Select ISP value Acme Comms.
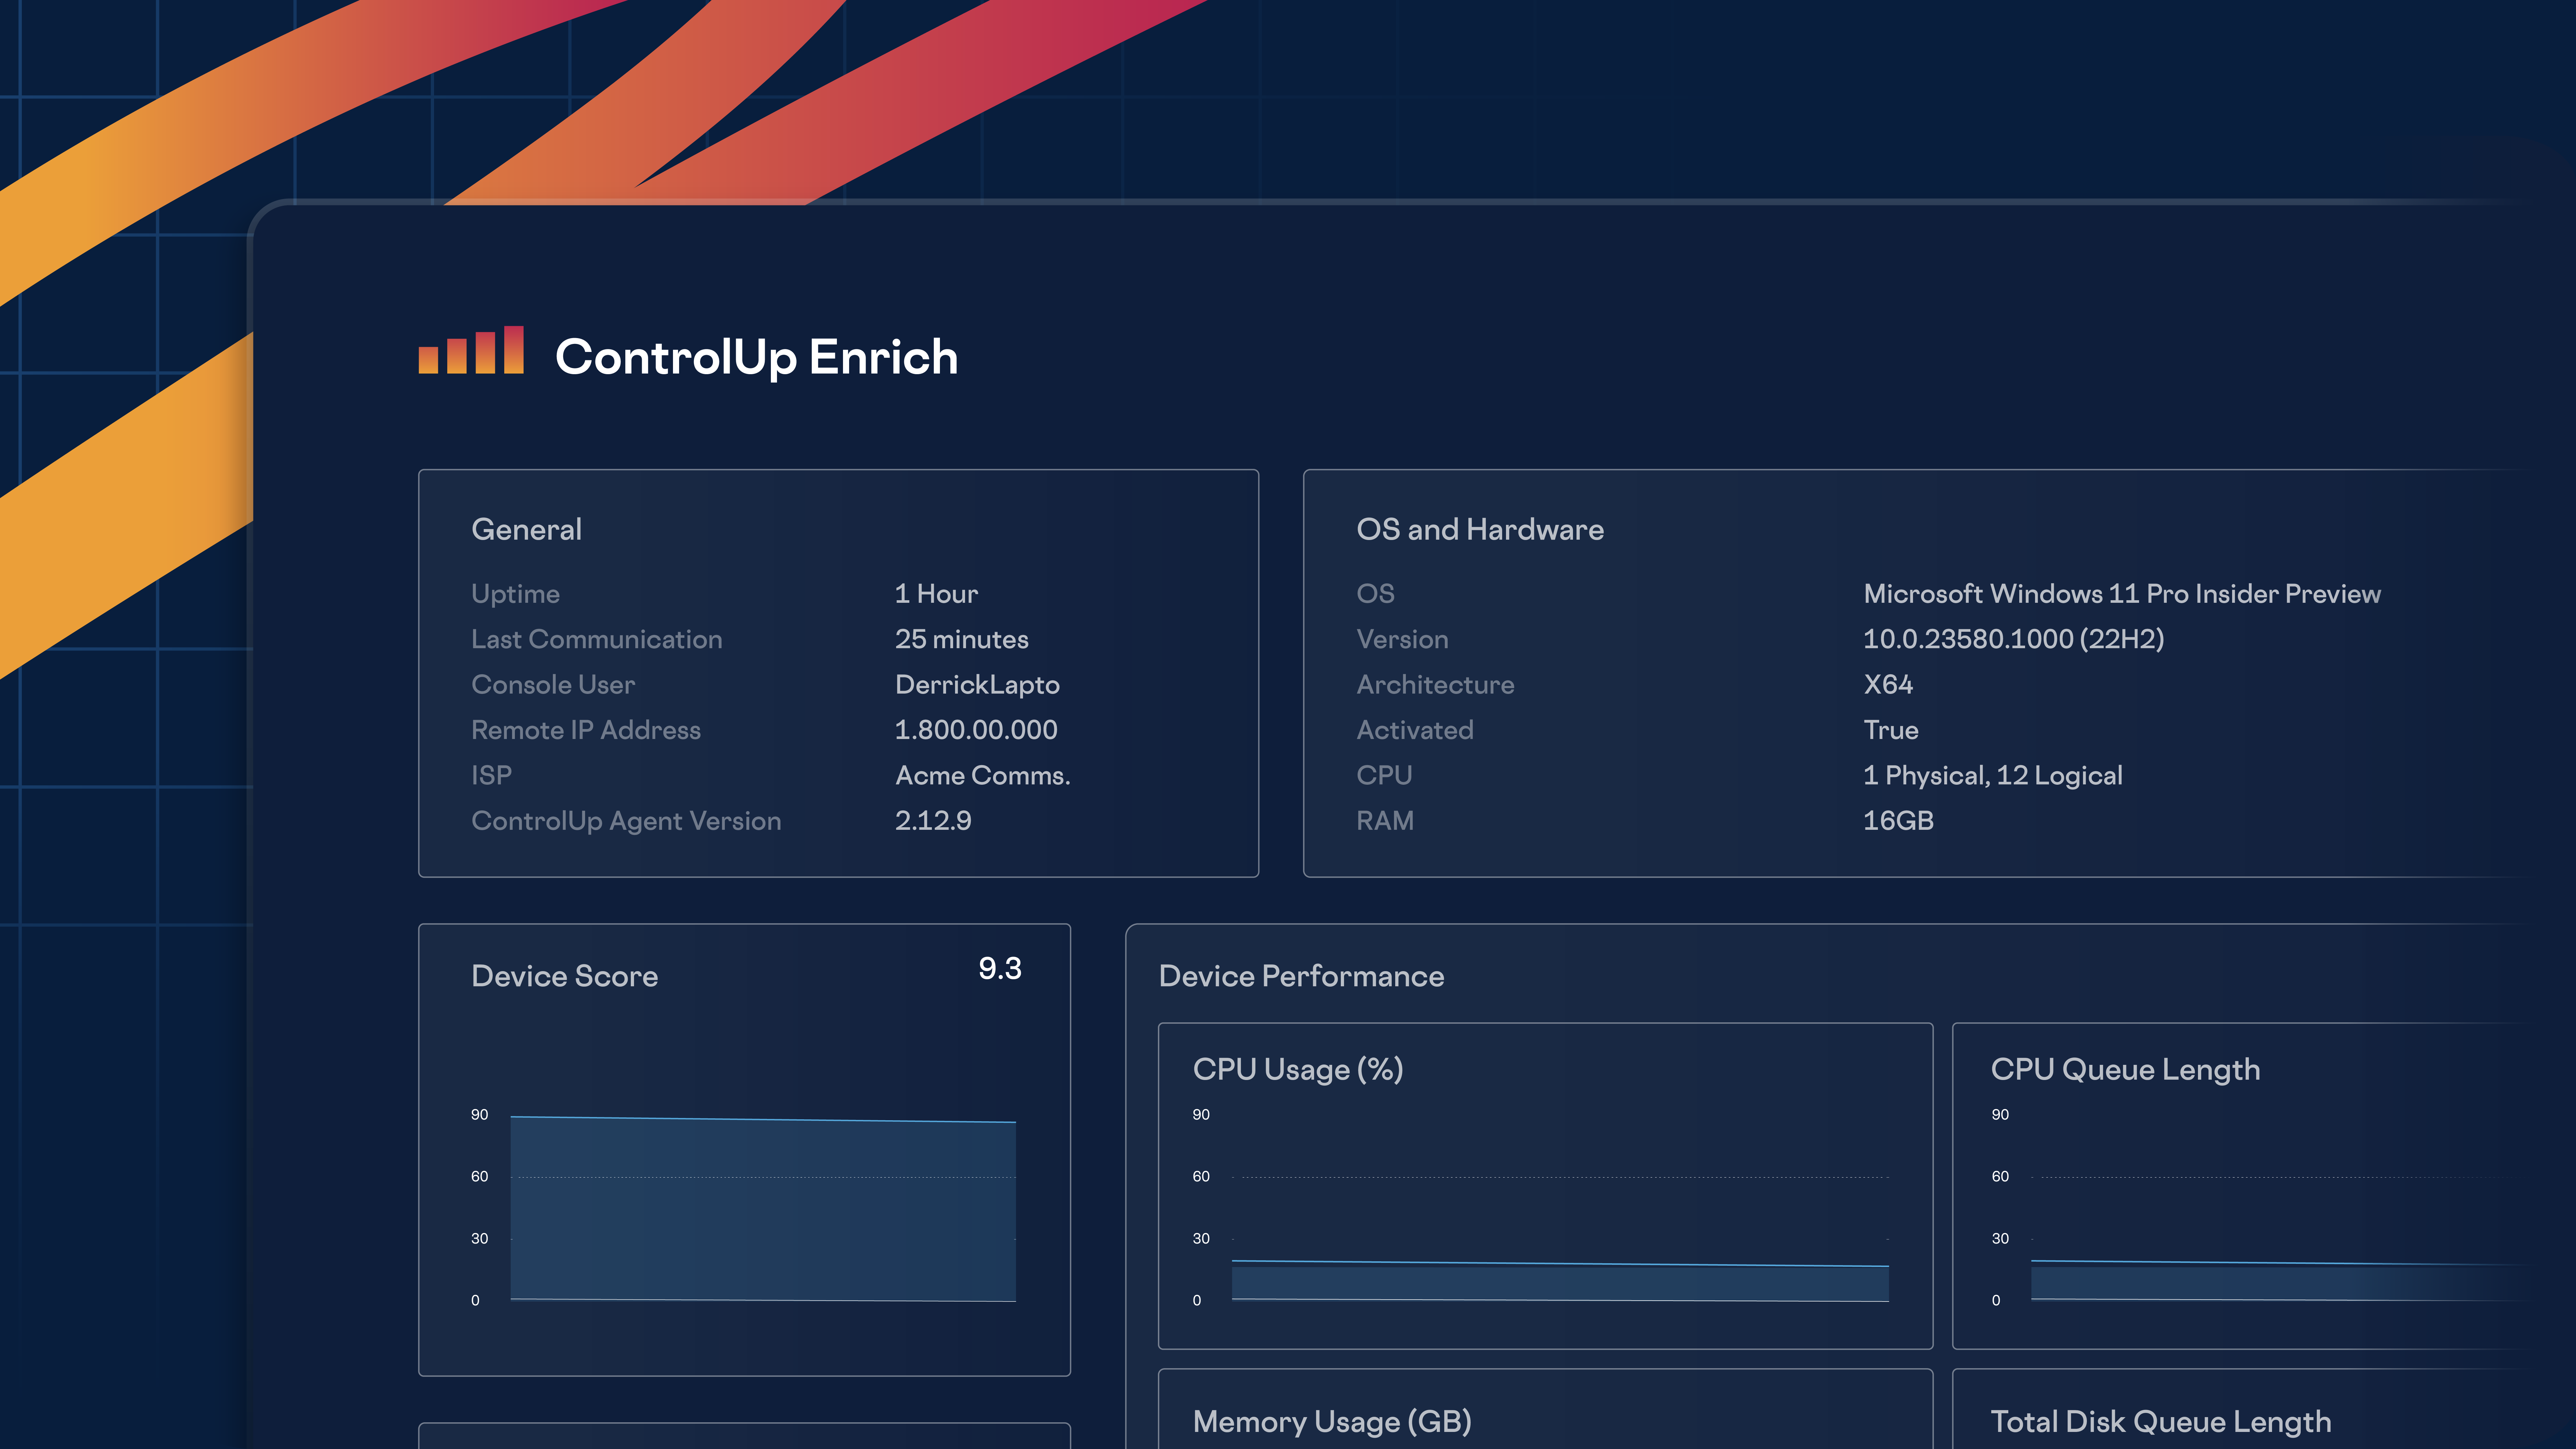2576x1449 pixels. tap(982, 775)
